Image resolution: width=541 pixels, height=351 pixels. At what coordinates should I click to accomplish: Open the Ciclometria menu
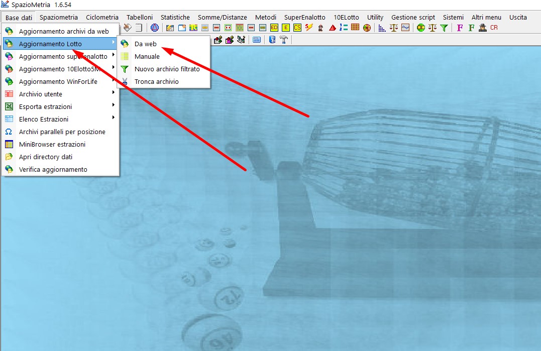(102, 17)
